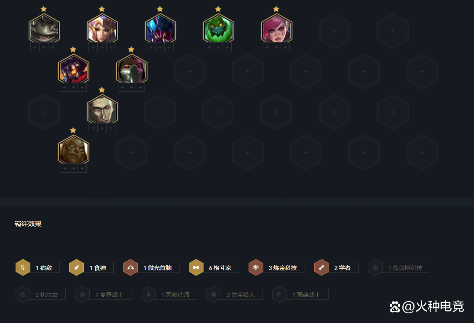Click the Cho'Gath champion hexagon
Viewport: 474px width, 323px height.
coord(161,28)
